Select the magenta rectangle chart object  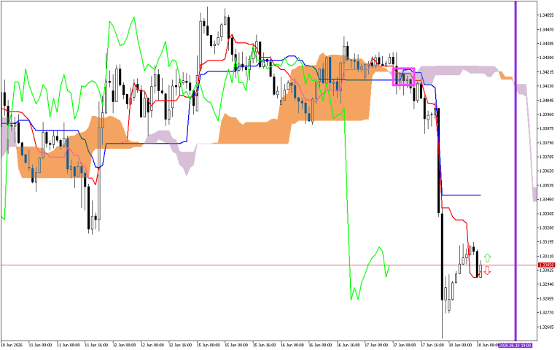(x=403, y=77)
